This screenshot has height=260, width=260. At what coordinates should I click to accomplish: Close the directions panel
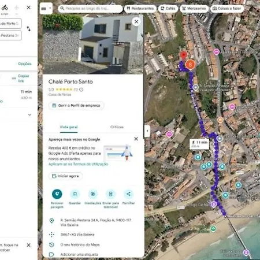click(28, 8)
